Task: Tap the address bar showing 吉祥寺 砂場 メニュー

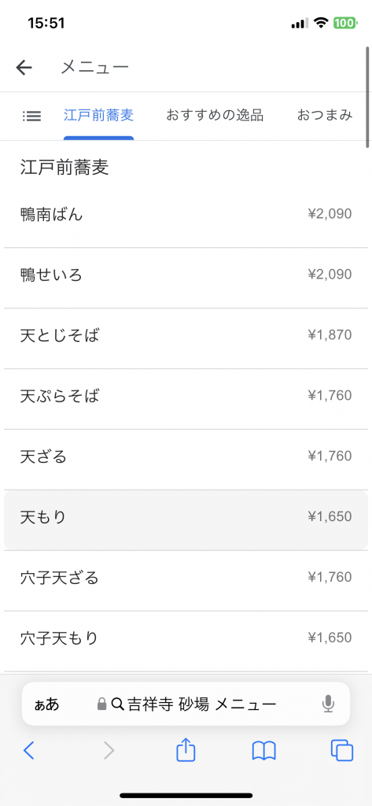Action: coord(186,704)
